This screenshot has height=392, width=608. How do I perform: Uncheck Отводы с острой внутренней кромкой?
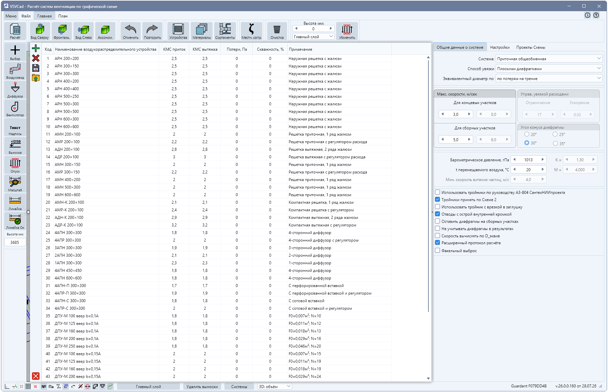(438, 214)
